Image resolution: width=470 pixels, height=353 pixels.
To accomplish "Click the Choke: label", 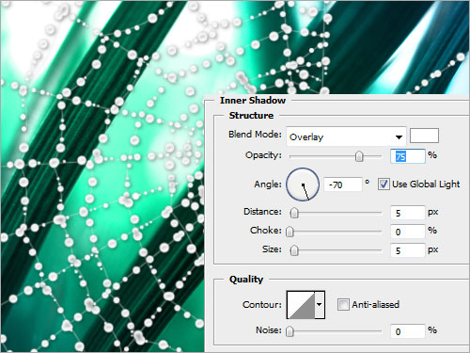I will pyautogui.click(x=266, y=231).
